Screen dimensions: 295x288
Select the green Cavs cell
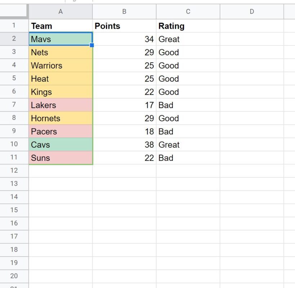pyautogui.click(x=61, y=145)
